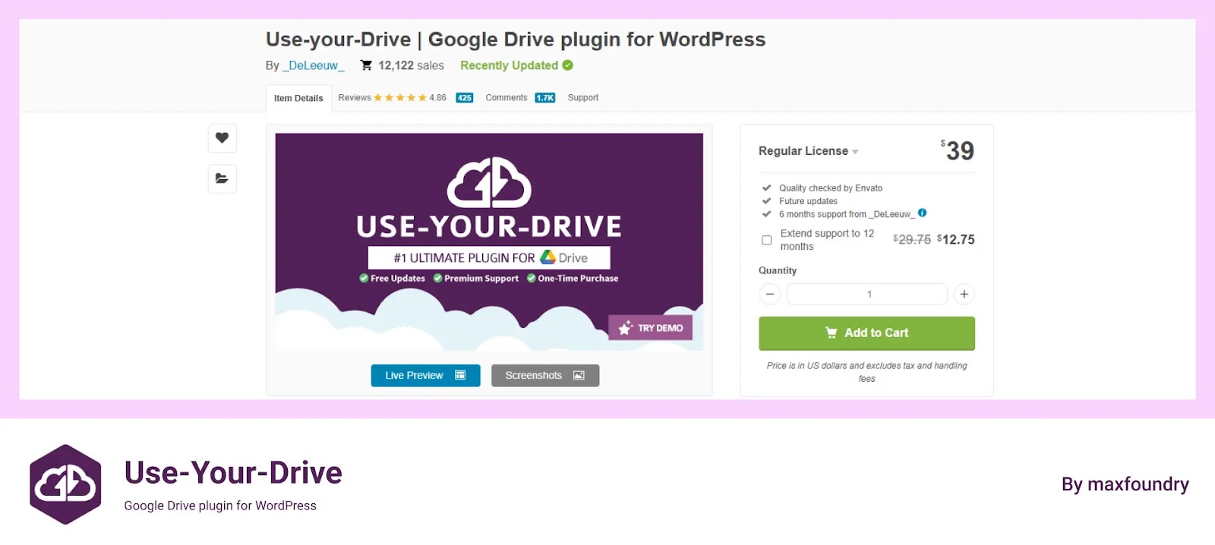Viewport: 1215px width, 545px height.
Task: Decrease quantity with the minus button
Action: [770, 294]
